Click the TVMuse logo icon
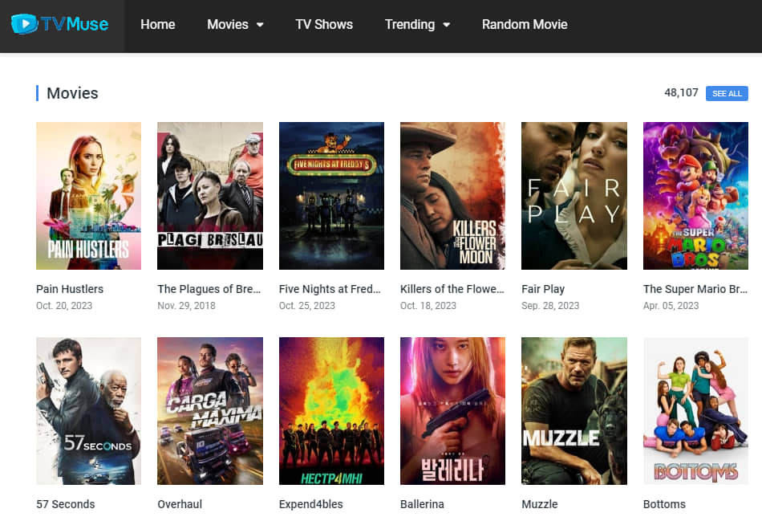This screenshot has width=762, height=517. pyautogui.click(x=60, y=24)
